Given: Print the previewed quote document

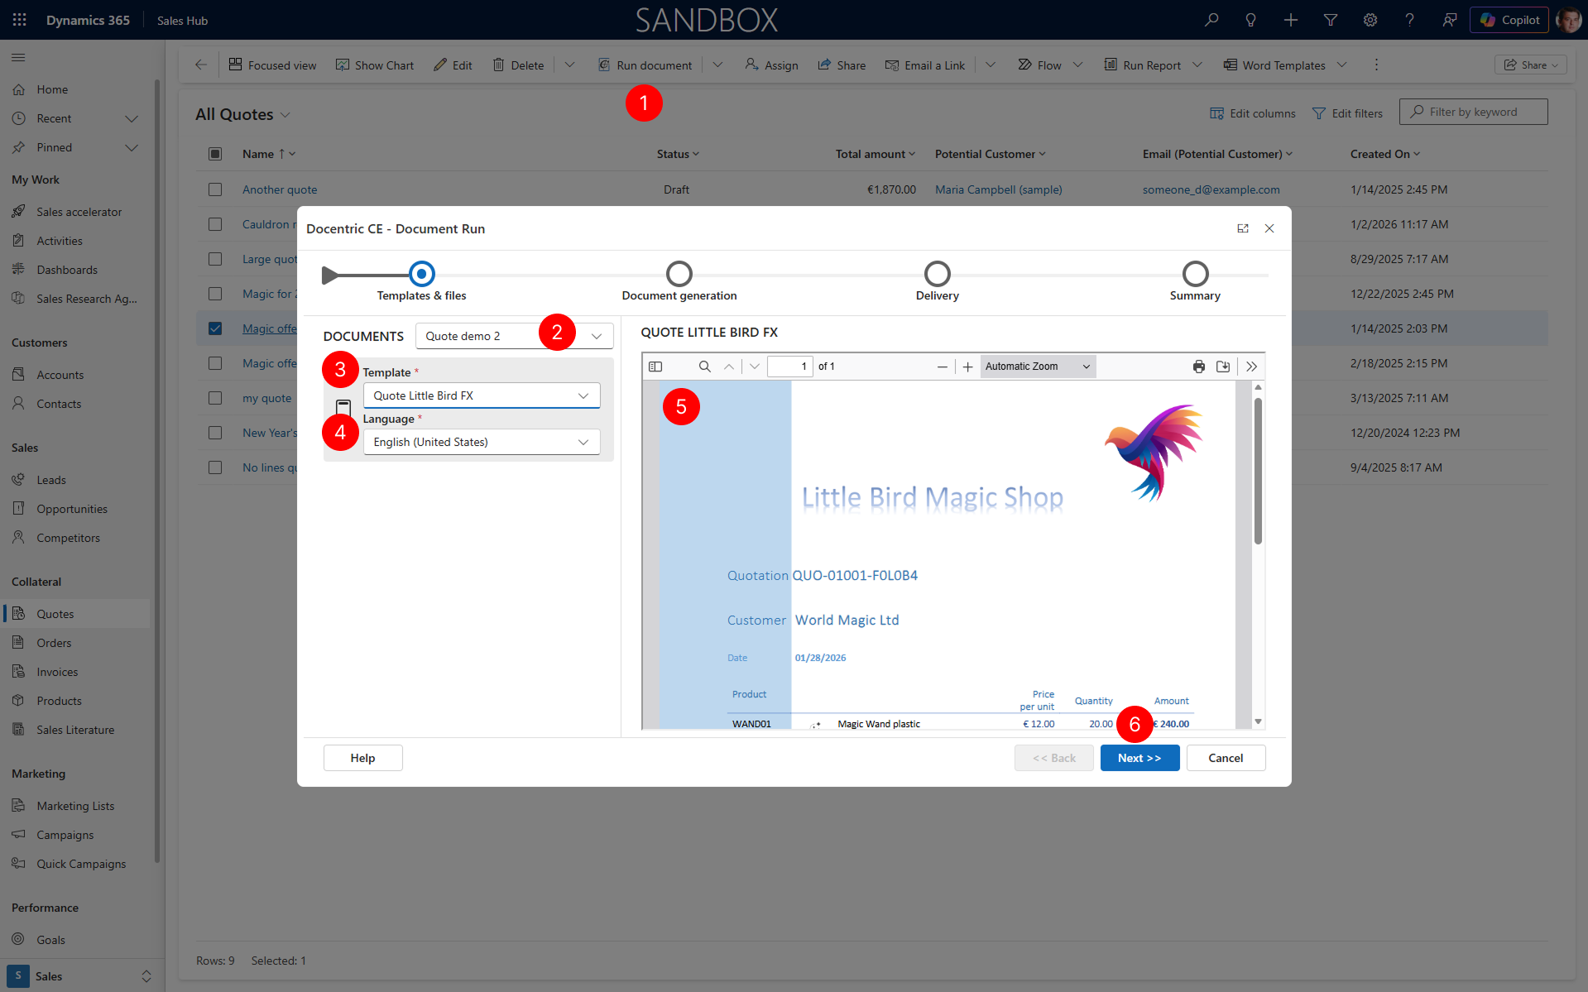Looking at the screenshot, I should (x=1199, y=367).
